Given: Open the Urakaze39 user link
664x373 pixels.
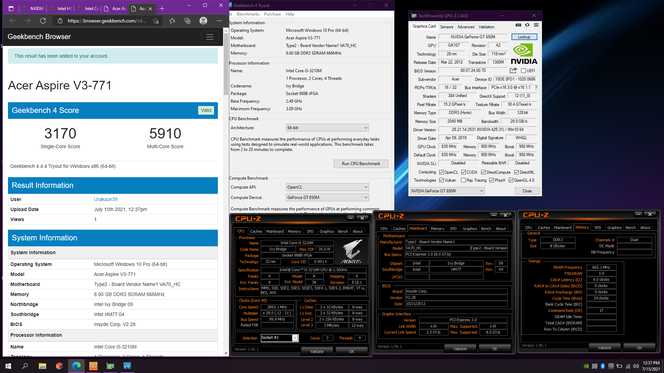Looking at the screenshot, I should (106, 199).
